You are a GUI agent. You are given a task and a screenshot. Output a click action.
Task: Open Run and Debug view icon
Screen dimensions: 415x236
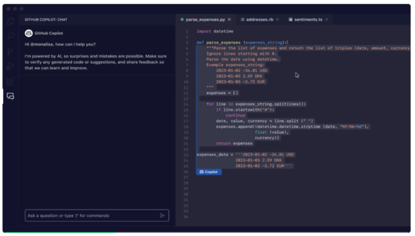click(x=10, y=66)
